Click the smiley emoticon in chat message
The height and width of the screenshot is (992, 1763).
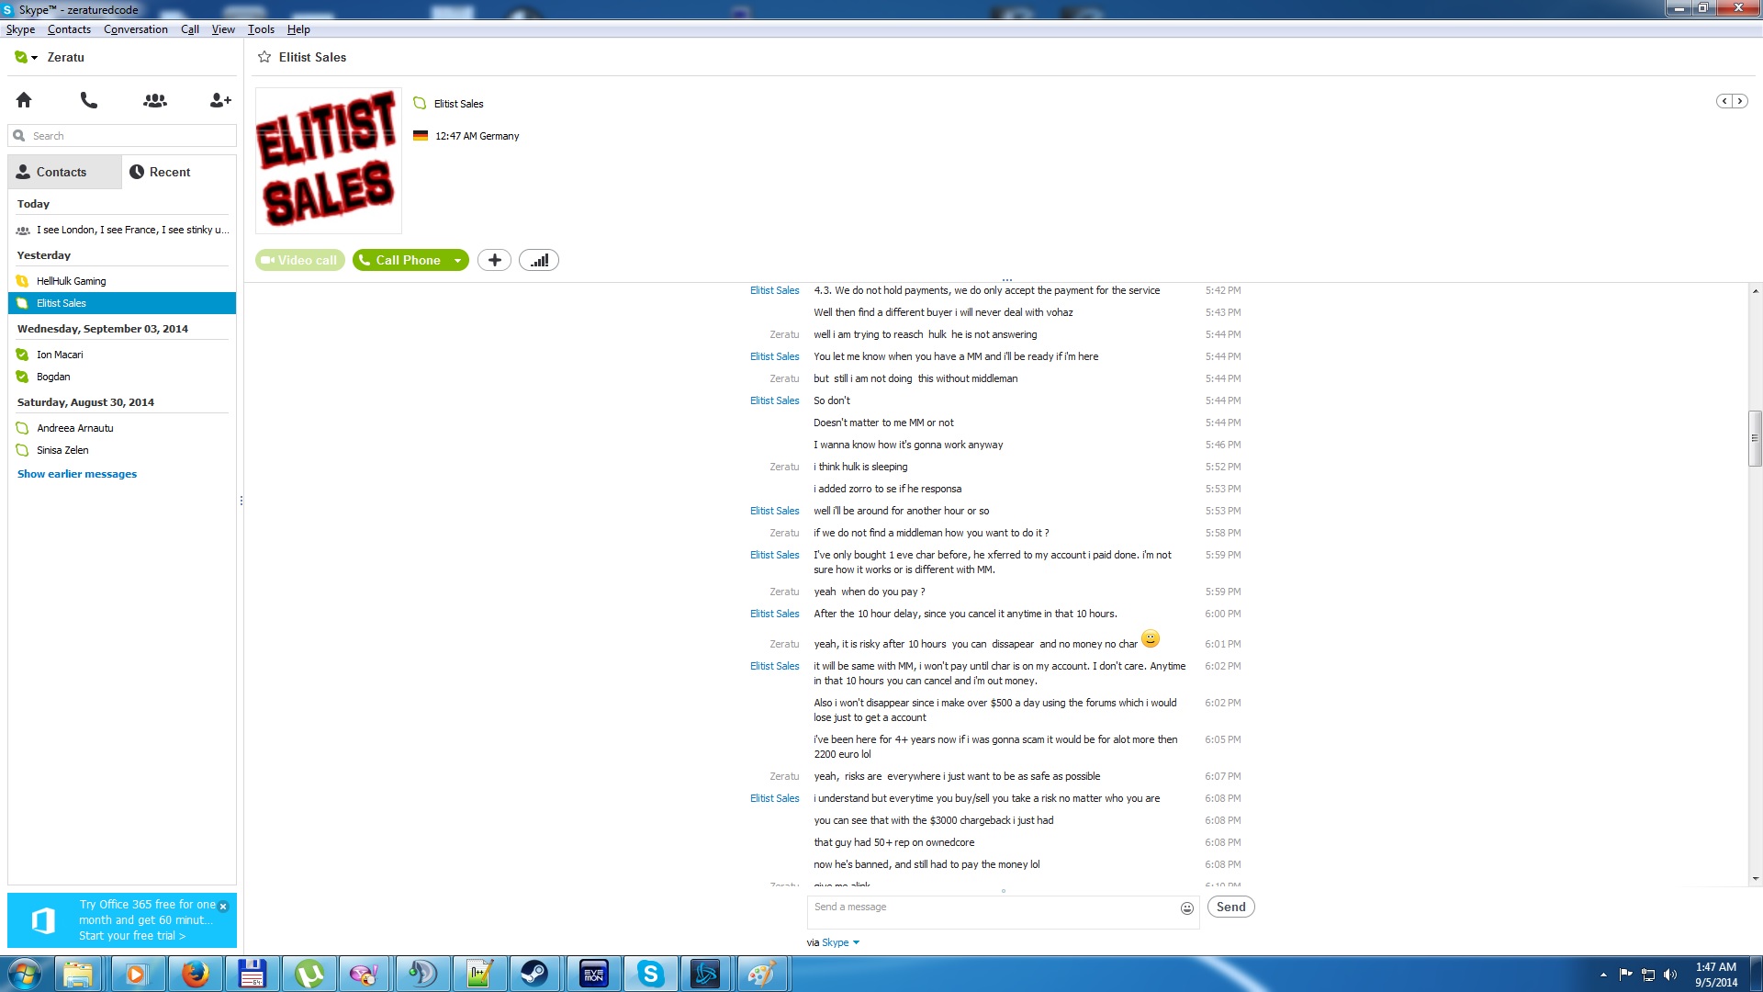click(x=1151, y=638)
